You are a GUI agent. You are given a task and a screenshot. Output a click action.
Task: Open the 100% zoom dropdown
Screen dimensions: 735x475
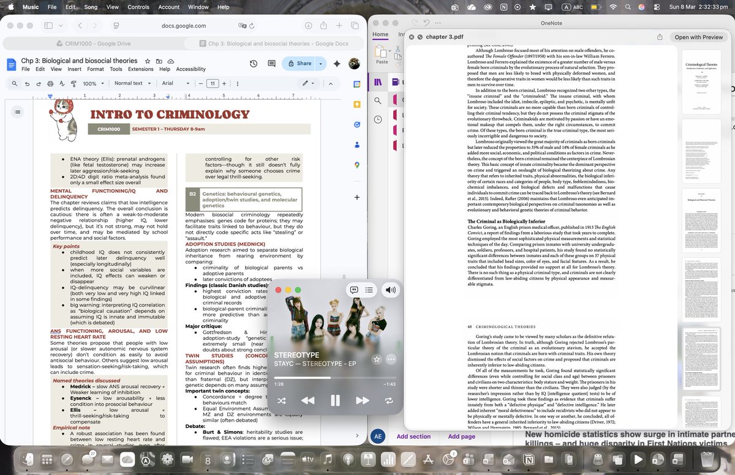click(x=93, y=83)
